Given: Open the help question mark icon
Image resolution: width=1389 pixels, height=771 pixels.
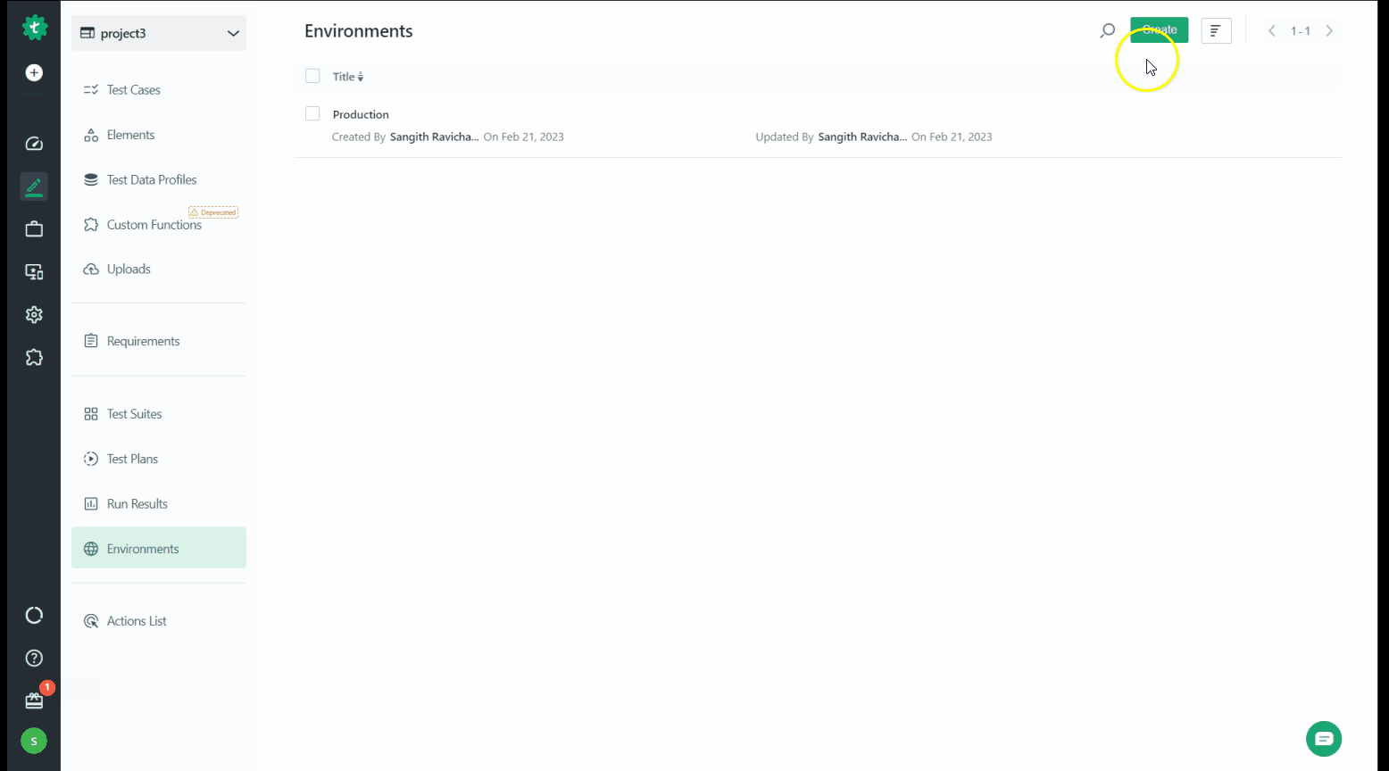Looking at the screenshot, I should [34, 658].
